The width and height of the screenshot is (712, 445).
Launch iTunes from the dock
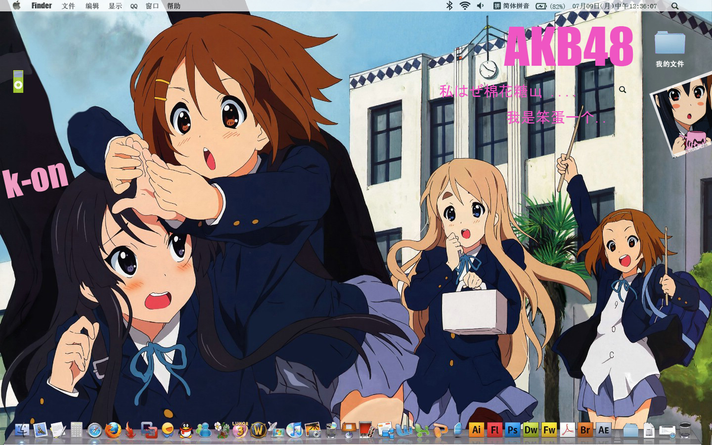[295, 430]
